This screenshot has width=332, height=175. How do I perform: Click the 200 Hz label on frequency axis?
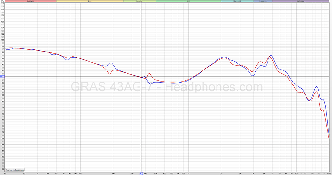click(113, 173)
